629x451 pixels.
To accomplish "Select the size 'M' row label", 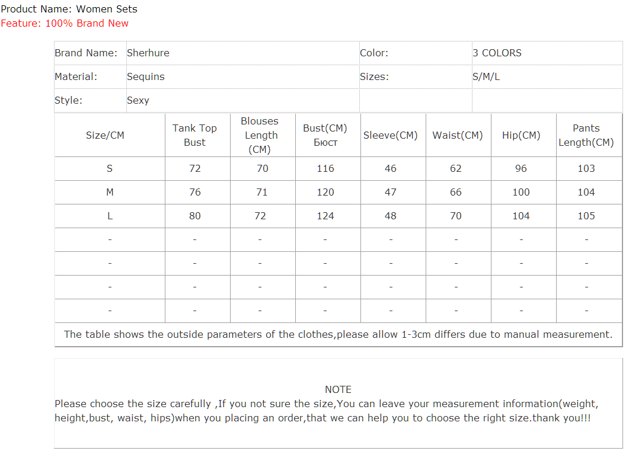I will tap(110, 193).
